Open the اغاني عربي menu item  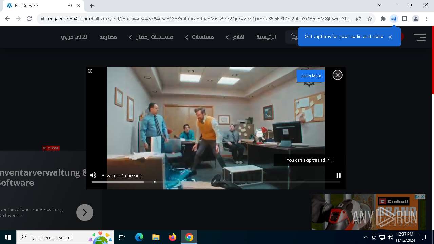pos(74,37)
